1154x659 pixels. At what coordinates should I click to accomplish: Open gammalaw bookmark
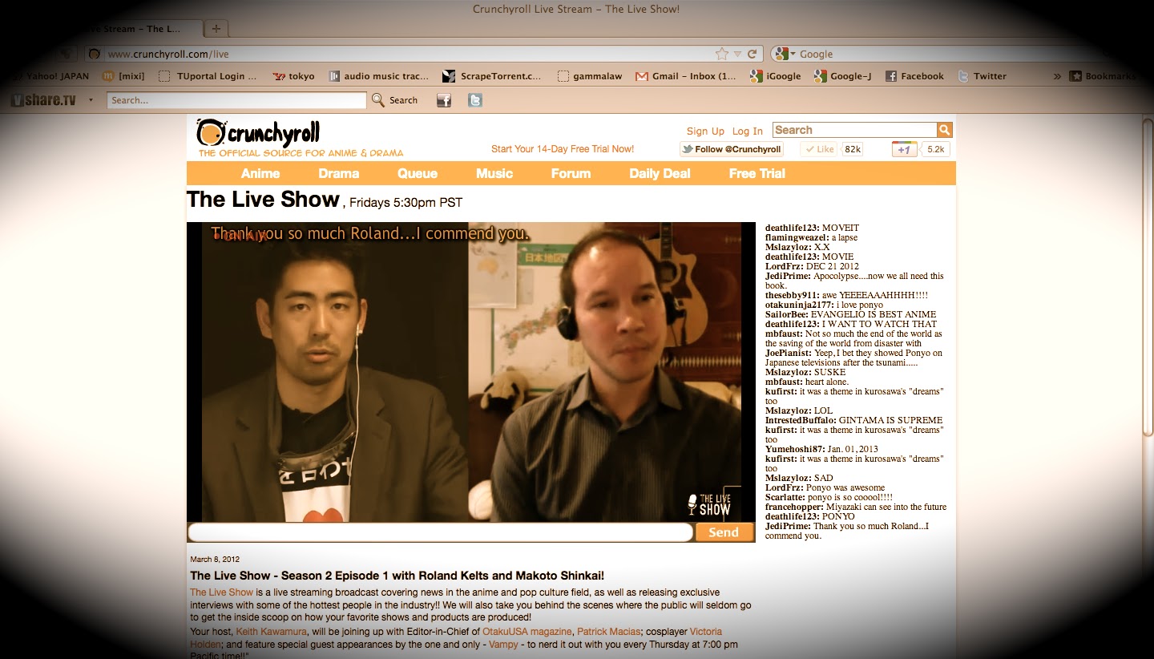coord(589,76)
